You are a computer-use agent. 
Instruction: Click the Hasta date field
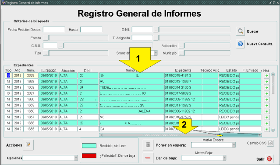point(91,30)
